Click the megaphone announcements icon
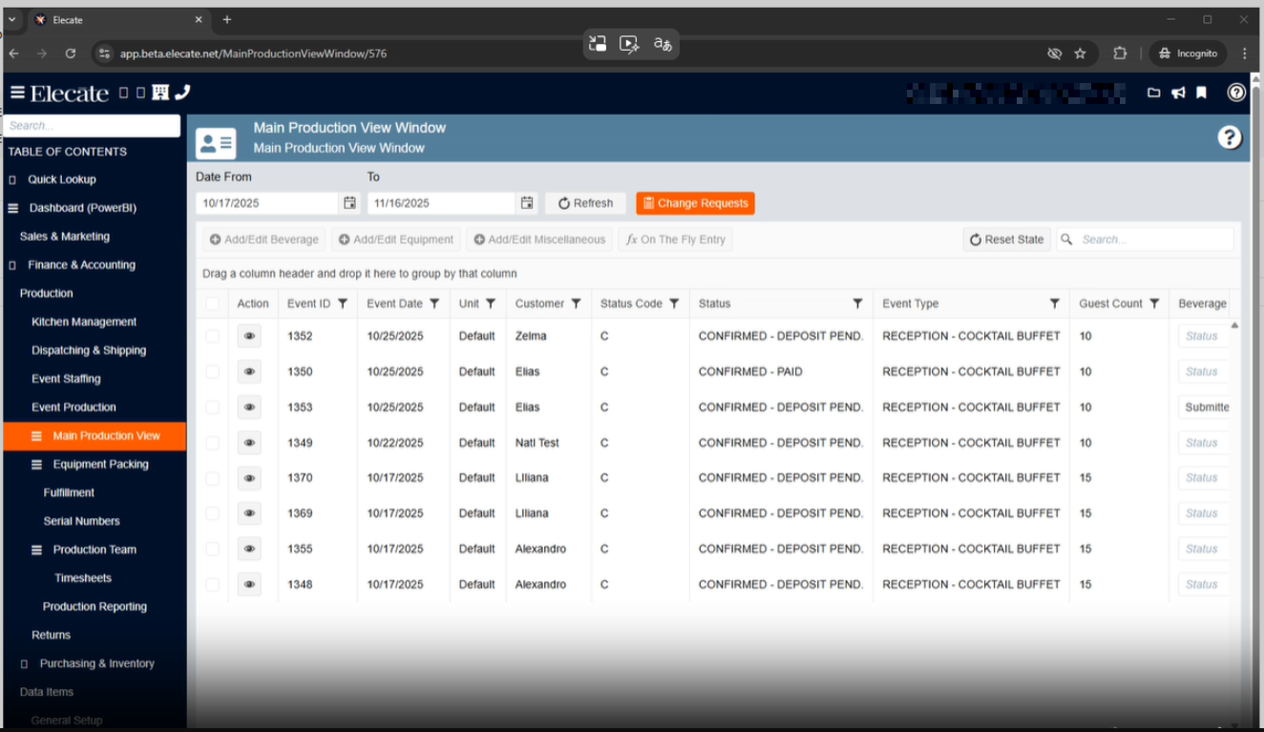 1178,93
